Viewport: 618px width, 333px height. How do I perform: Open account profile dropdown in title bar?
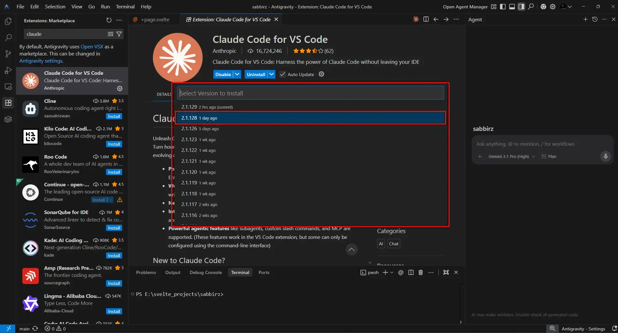tap(566, 6)
